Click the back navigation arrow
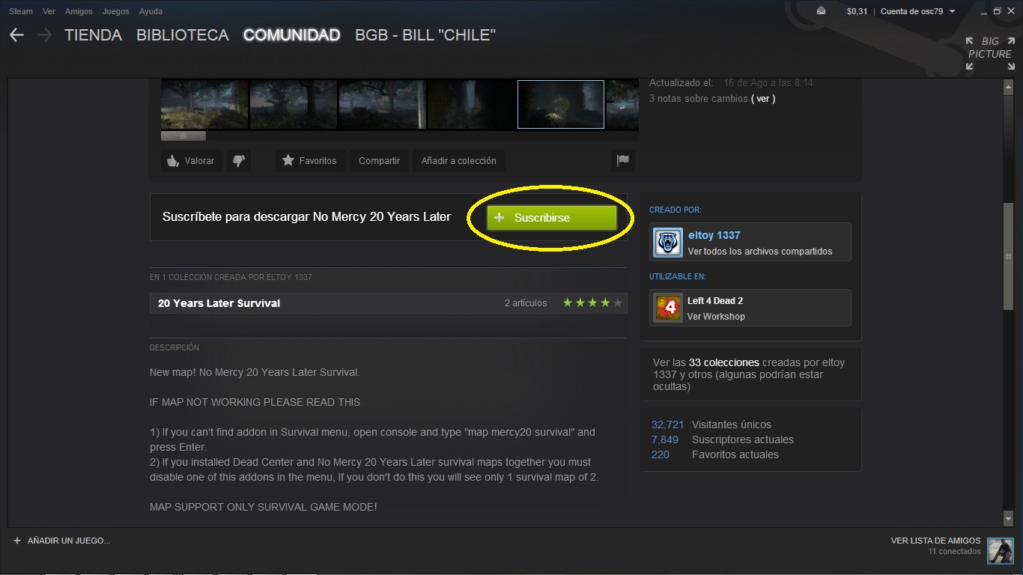The image size is (1023, 575). coord(16,35)
